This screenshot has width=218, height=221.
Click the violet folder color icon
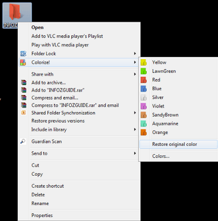[143, 106]
